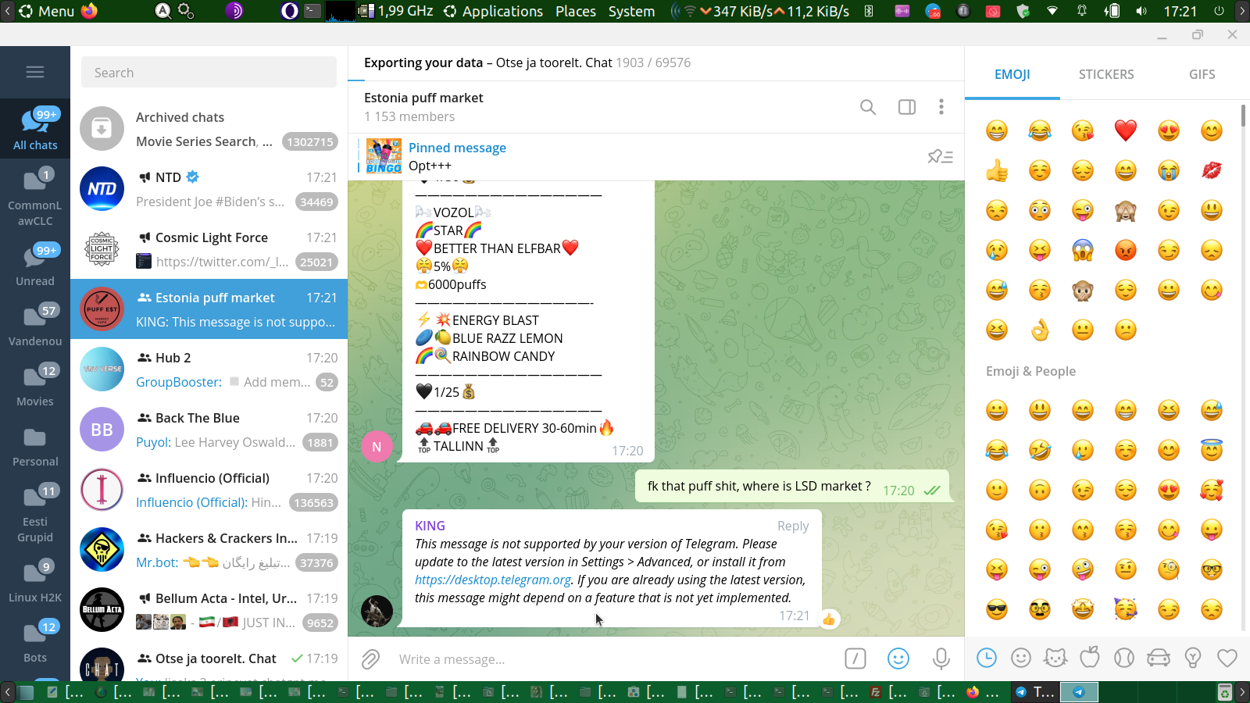The width and height of the screenshot is (1250, 703).
Task: Jump to the animals cat-face emoji category
Action: click(1055, 658)
